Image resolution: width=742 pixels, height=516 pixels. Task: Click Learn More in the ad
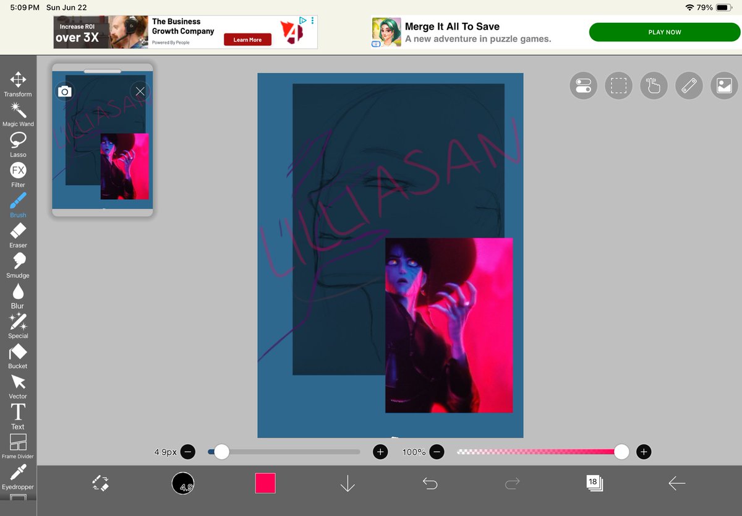point(247,40)
